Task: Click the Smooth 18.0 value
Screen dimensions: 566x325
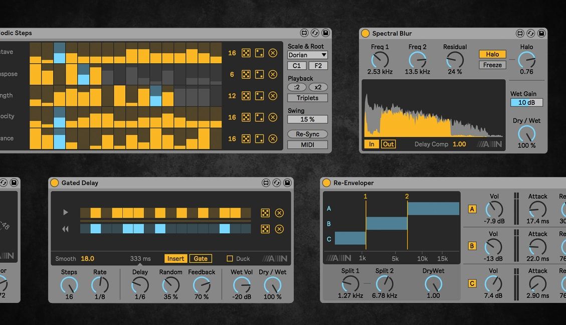Action: tap(87, 259)
